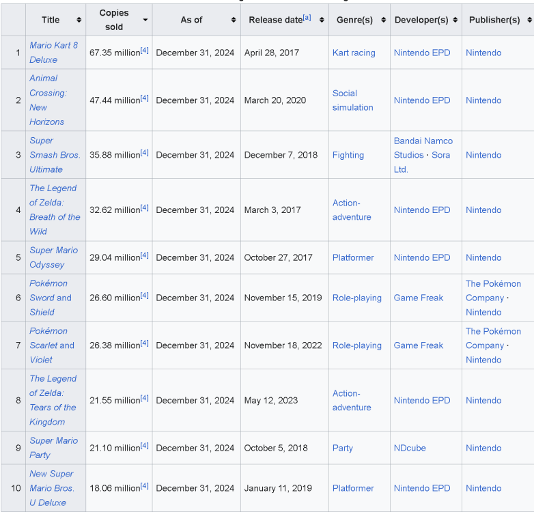Open Nintendo EPD link in Tears of the Kingdom row

[x=422, y=400]
